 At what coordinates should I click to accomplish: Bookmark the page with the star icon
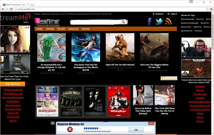(207, 9)
